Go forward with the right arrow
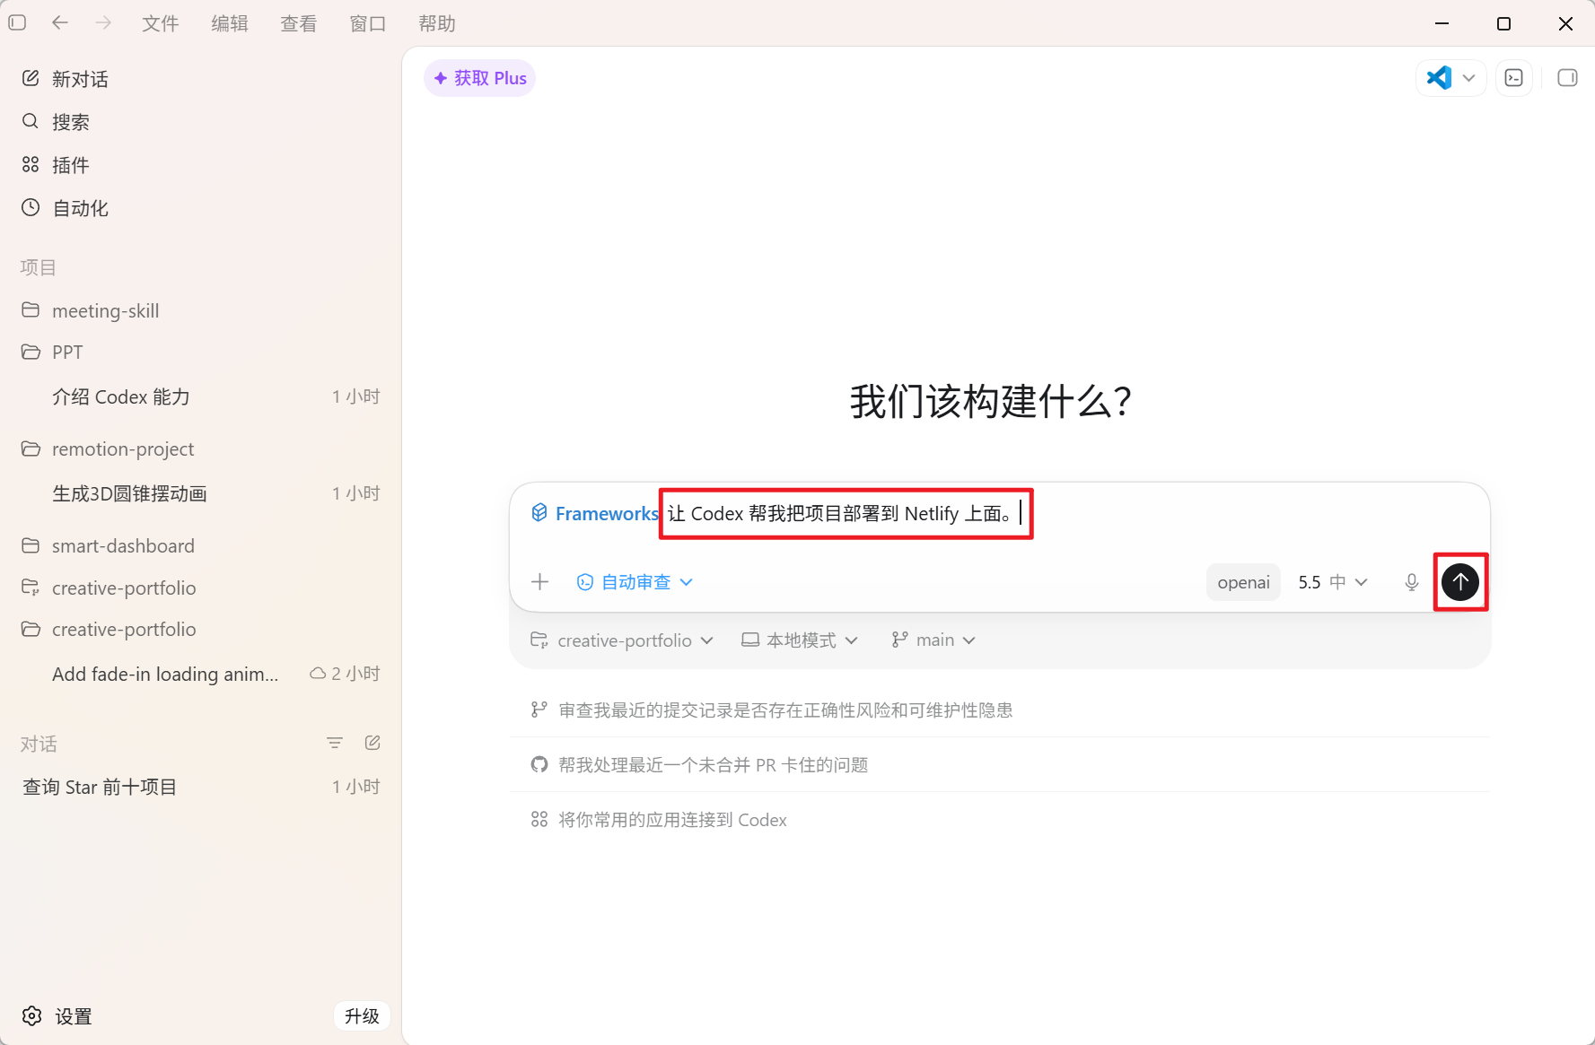Screen dimensions: 1595x1045 coord(103,23)
